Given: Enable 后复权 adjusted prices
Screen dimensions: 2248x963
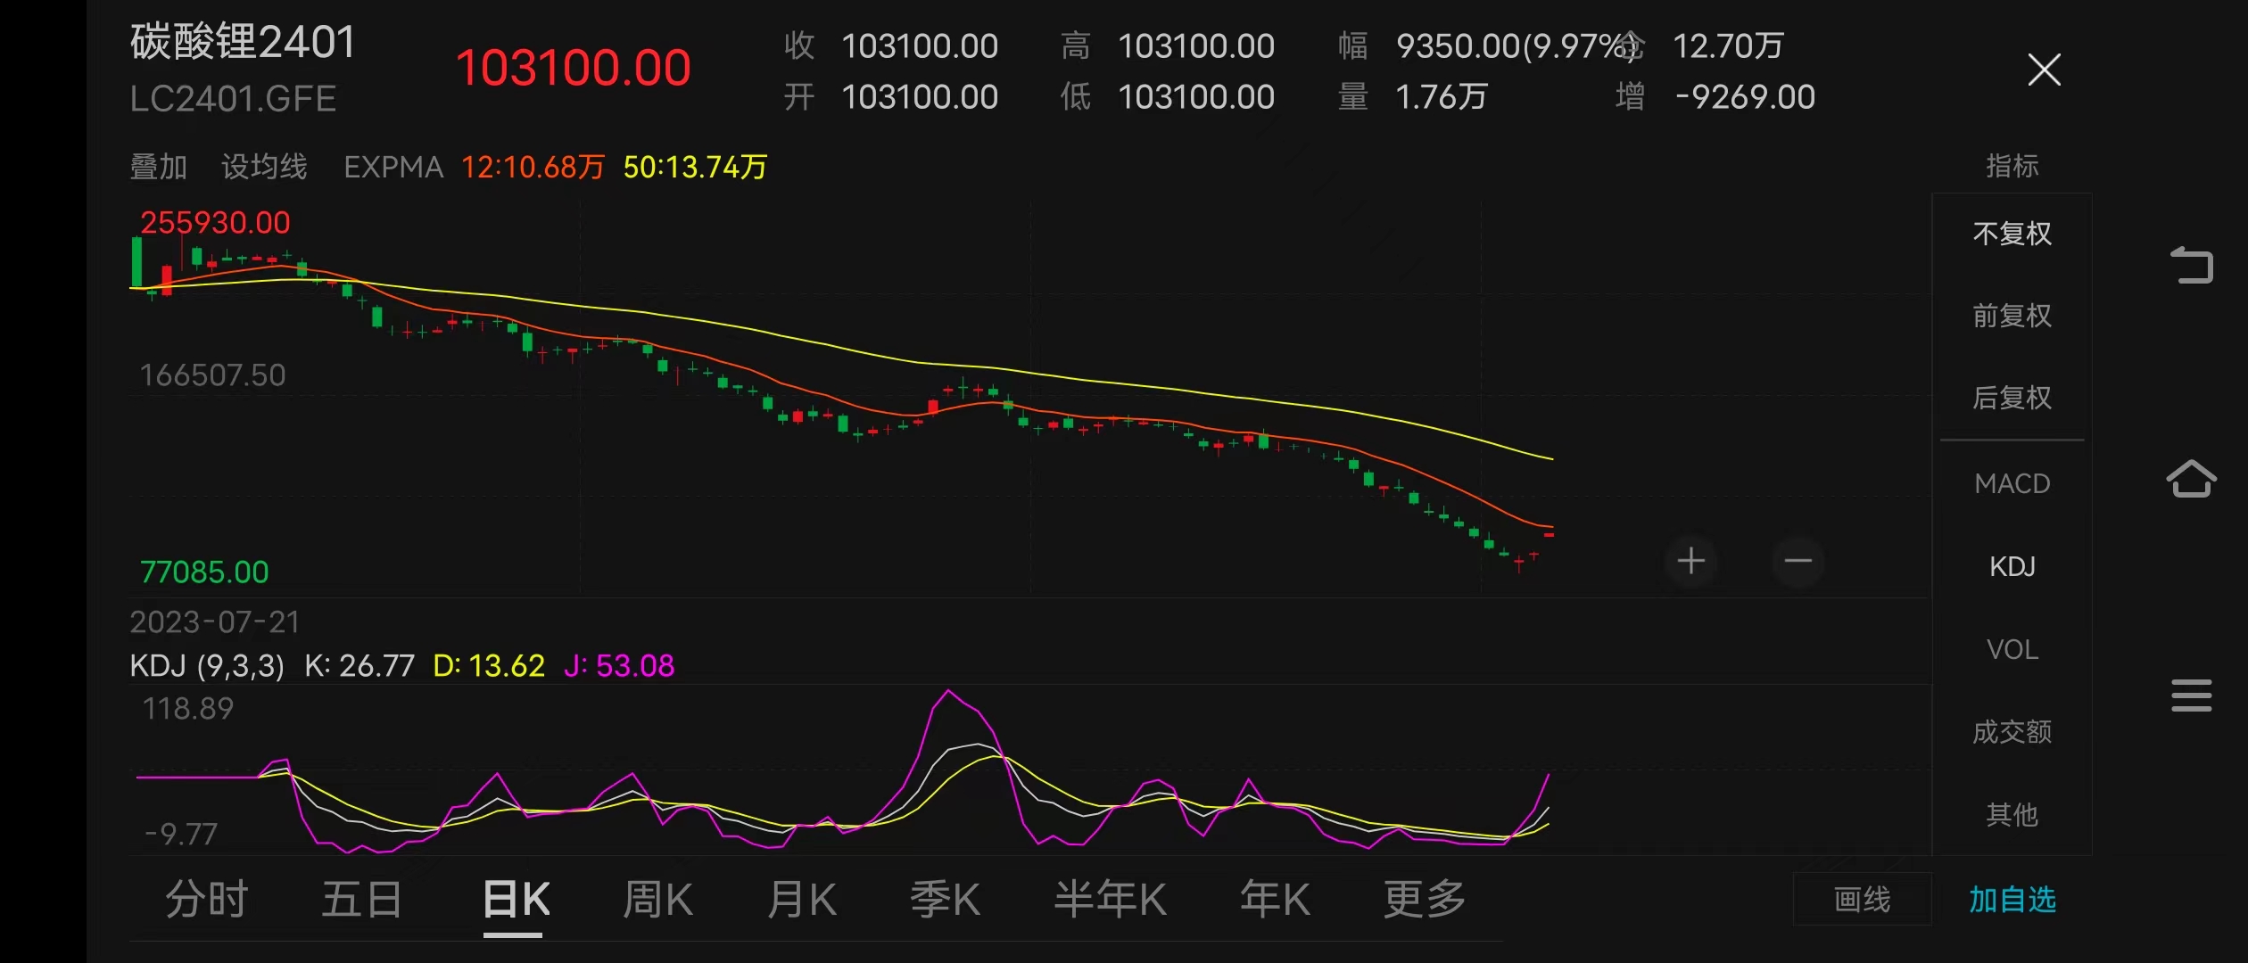Looking at the screenshot, I should pos(2012,399).
